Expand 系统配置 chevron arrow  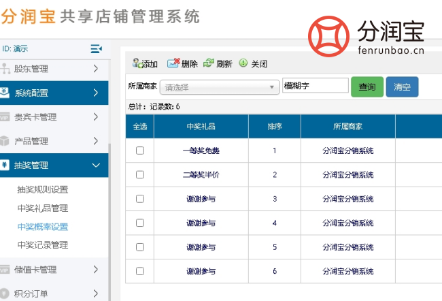(x=96, y=93)
